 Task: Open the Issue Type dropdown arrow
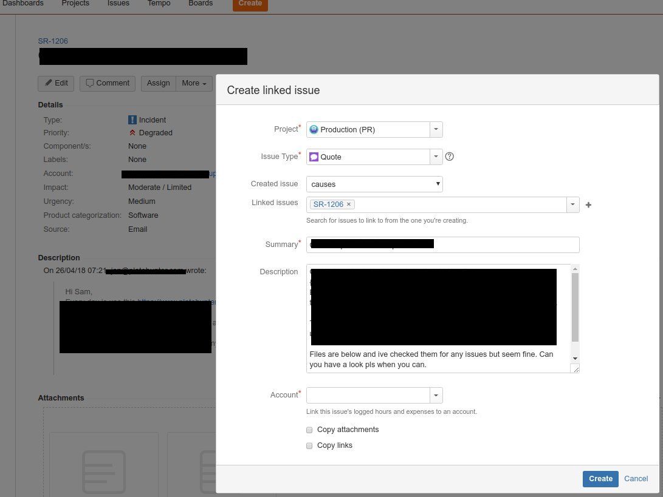click(x=436, y=157)
